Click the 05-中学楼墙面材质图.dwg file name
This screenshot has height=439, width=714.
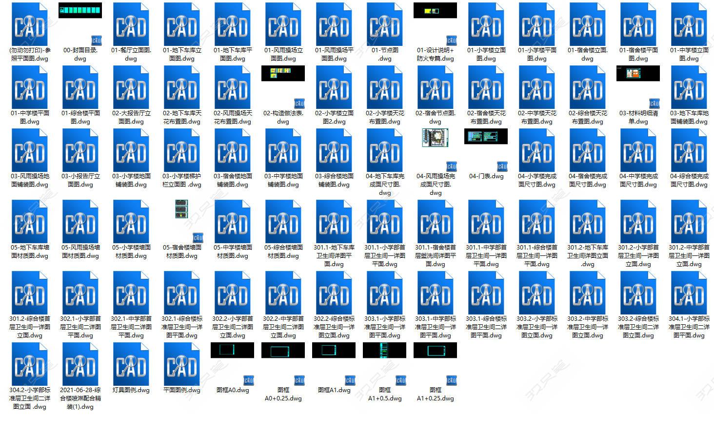[x=232, y=251]
